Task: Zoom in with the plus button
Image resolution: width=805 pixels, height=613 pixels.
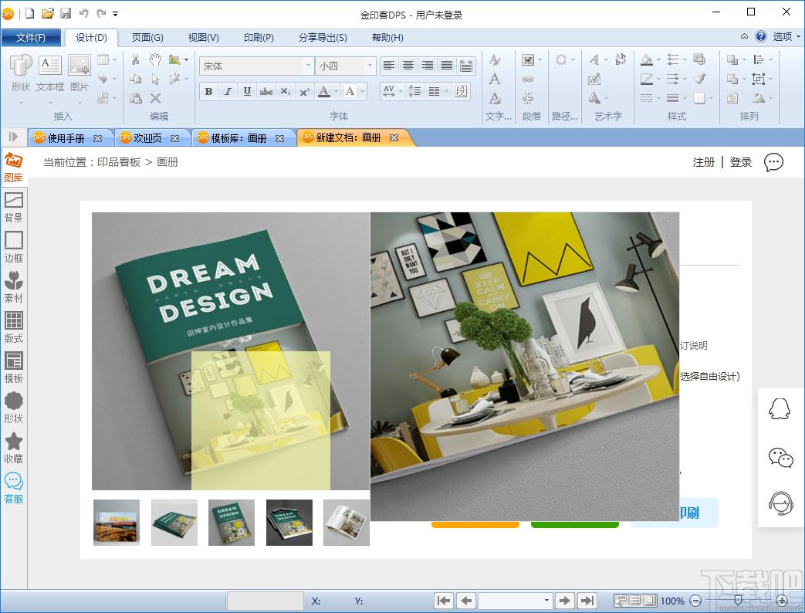Action: pyautogui.click(x=782, y=600)
